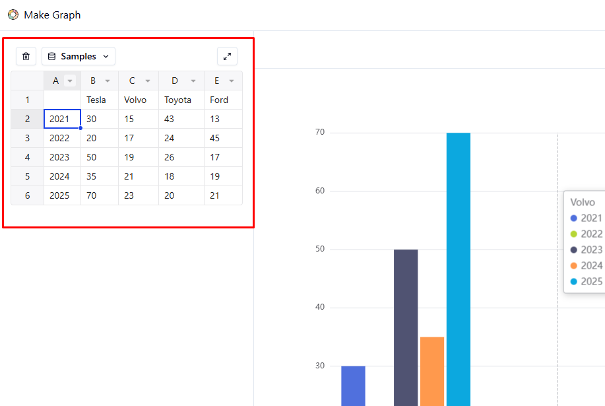605x406 pixels.
Task: Select Tesla 2025 value 70
Action: point(100,195)
